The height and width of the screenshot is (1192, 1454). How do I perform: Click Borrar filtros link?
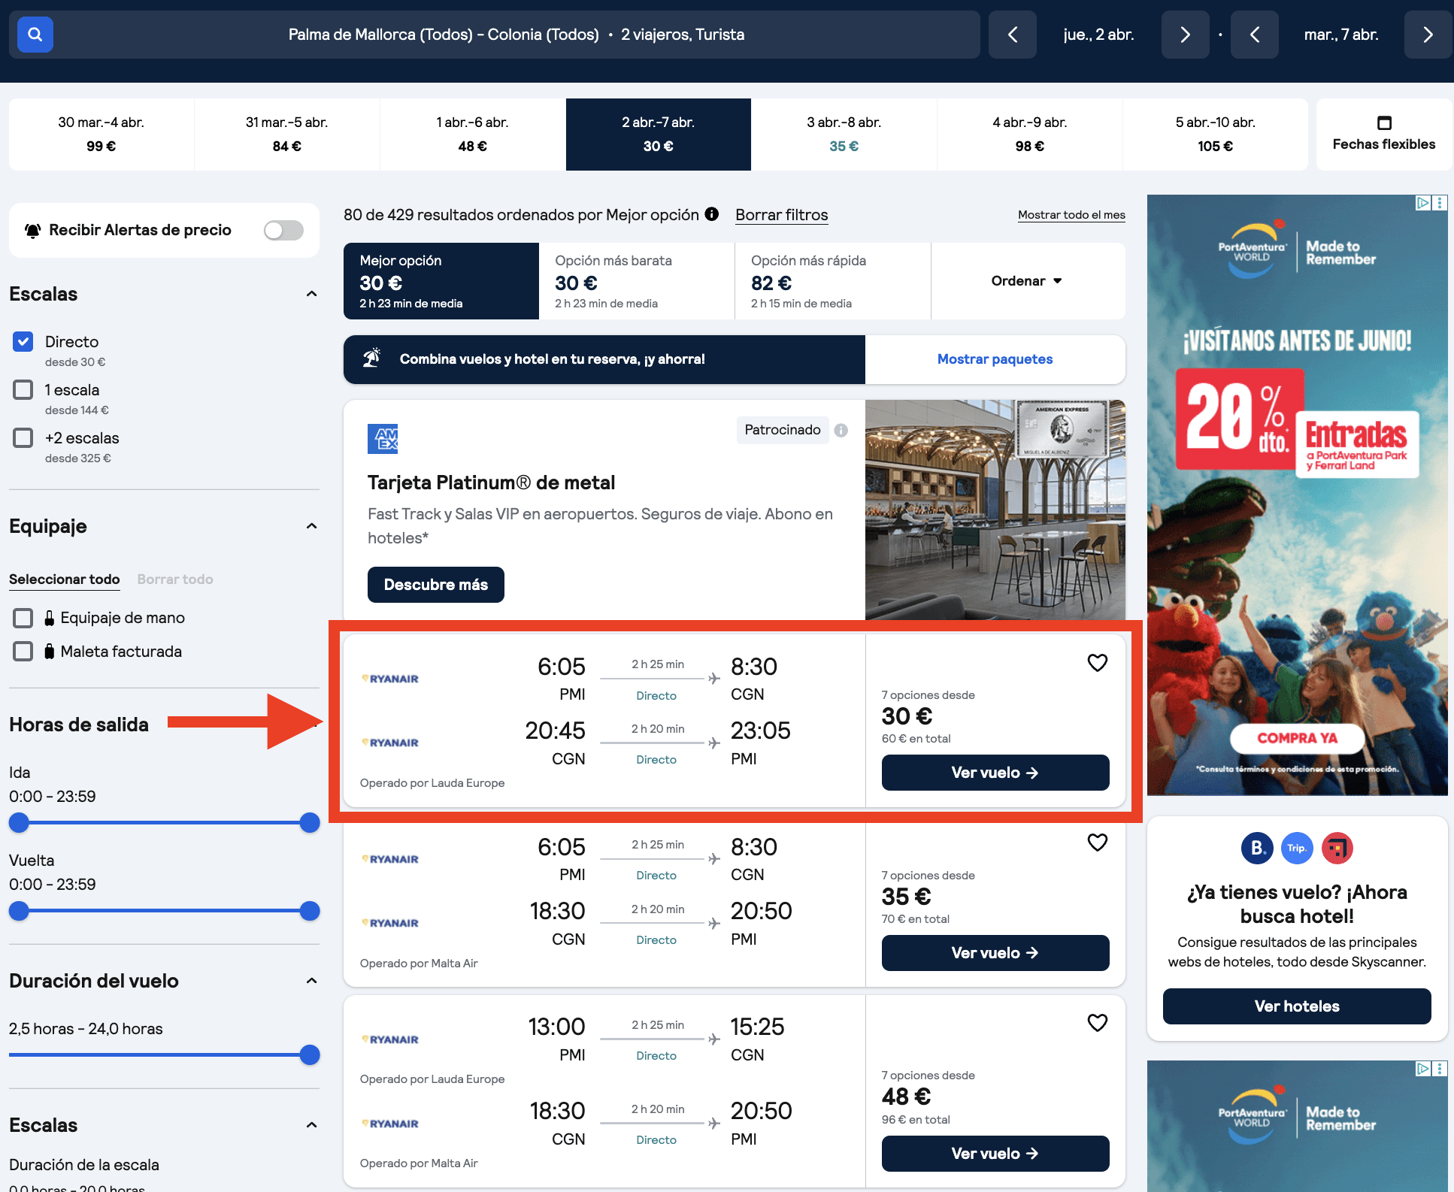[x=782, y=215]
